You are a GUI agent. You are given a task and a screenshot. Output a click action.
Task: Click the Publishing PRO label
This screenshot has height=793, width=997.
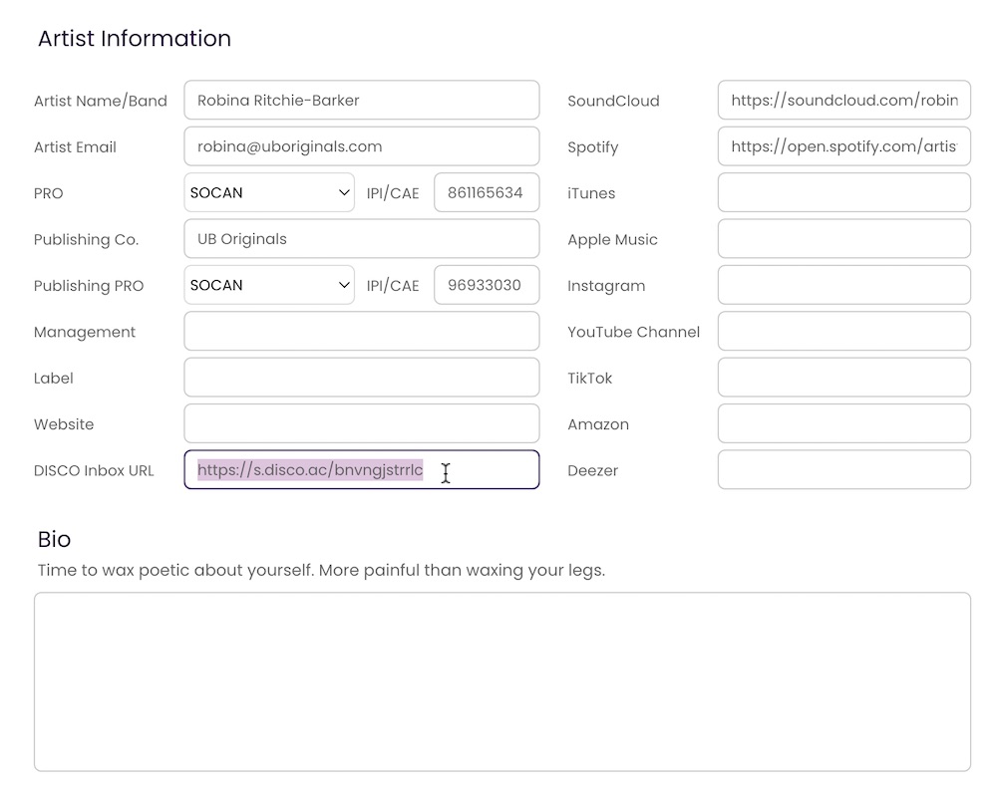pyautogui.click(x=89, y=286)
